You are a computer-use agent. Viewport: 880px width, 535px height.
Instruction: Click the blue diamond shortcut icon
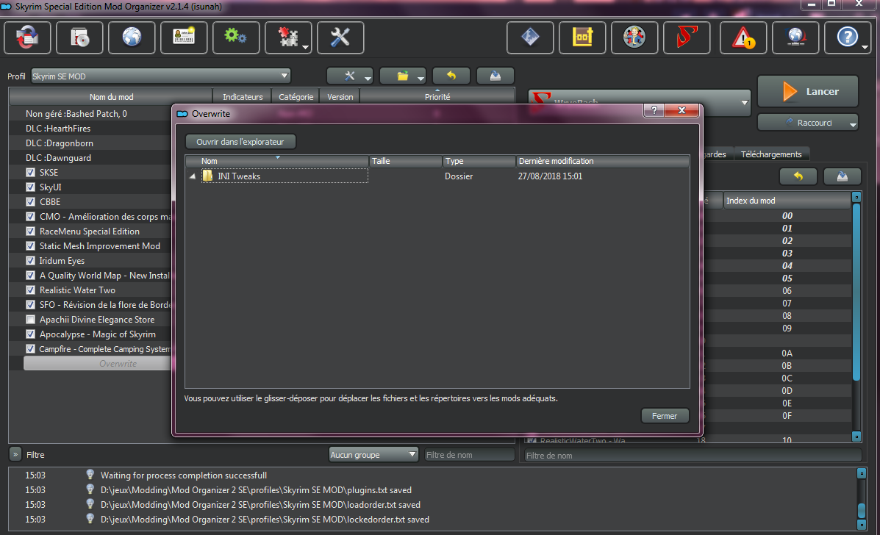pyautogui.click(x=530, y=37)
